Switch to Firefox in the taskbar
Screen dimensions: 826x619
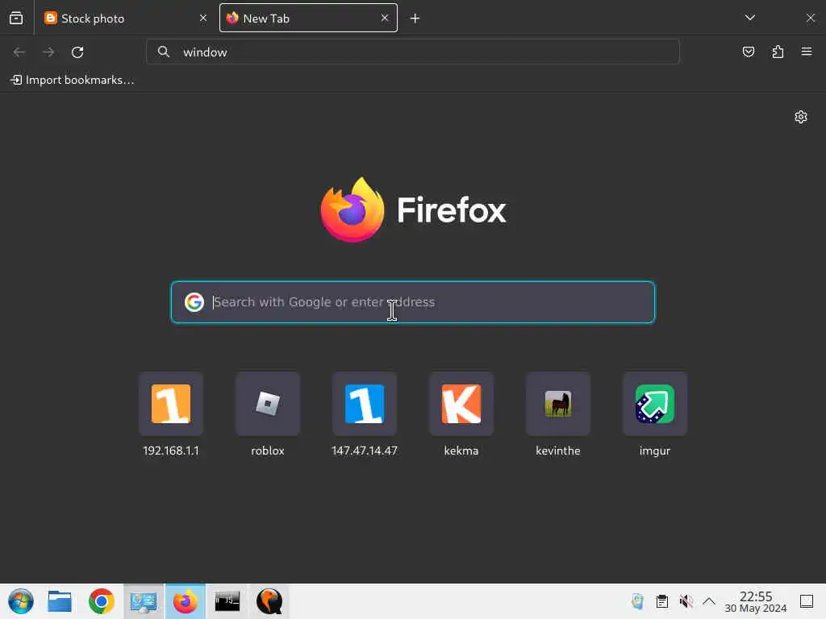(186, 601)
